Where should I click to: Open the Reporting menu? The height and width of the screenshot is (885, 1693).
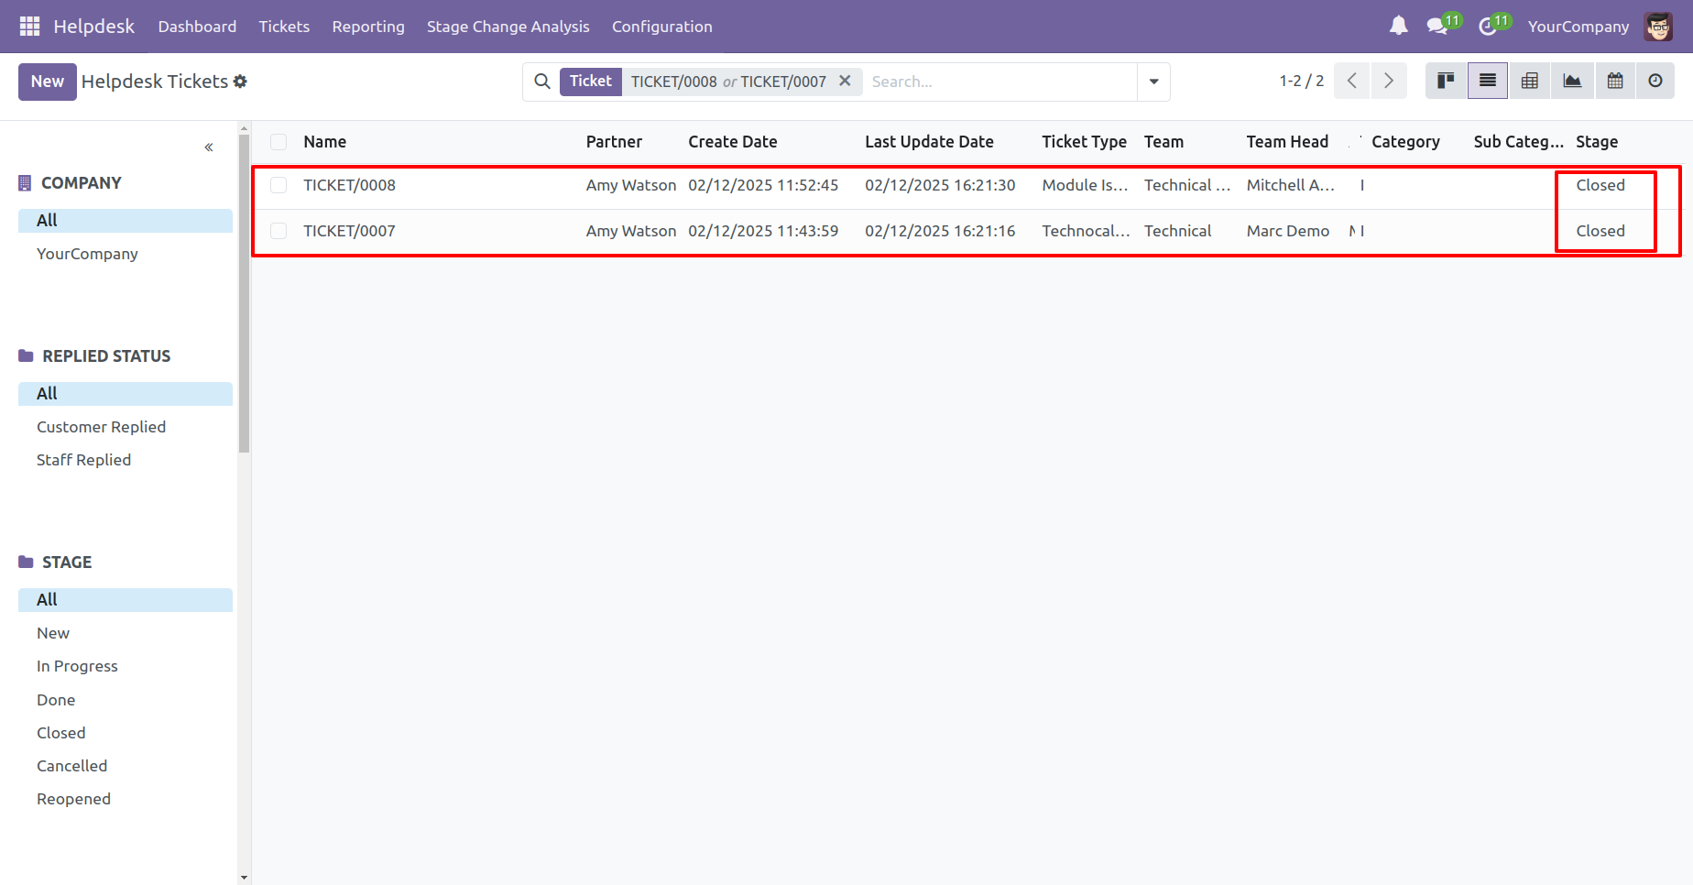coord(368,27)
